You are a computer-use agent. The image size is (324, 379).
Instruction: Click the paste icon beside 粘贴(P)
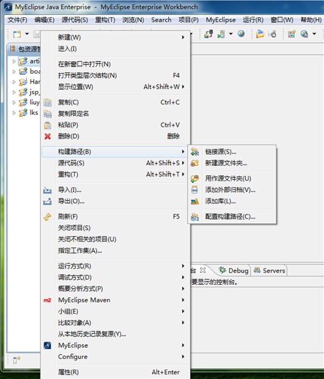click(47, 125)
